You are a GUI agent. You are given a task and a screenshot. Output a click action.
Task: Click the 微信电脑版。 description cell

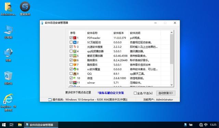pos(137,78)
